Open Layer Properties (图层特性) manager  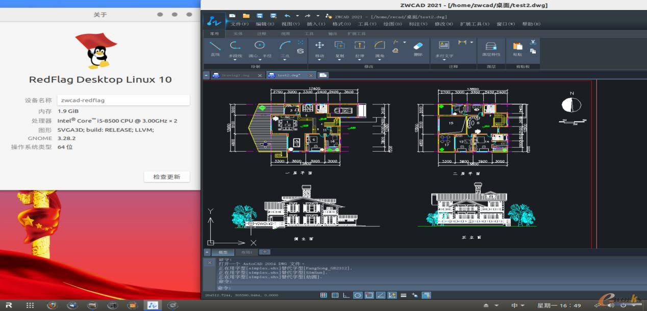tap(491, 49)
